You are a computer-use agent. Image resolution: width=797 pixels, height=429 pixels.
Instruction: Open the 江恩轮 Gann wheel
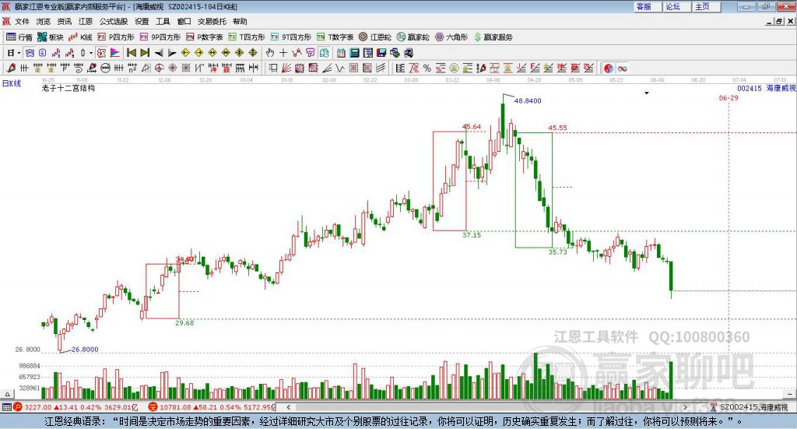[x=375, y=37]
